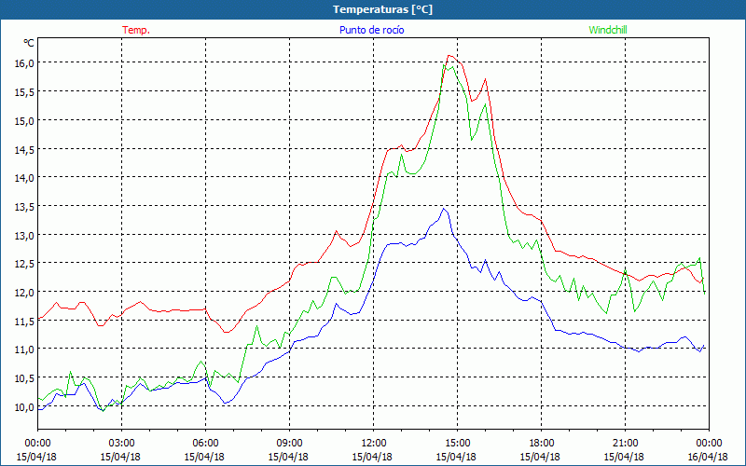Select the green 'Windchill' legend label
Viewport: 746px width, 466px height.
coord(608,30)
